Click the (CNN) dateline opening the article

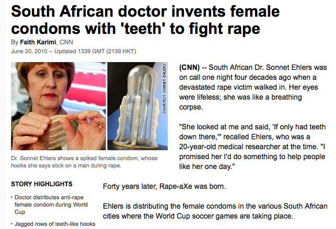point(190,67)
